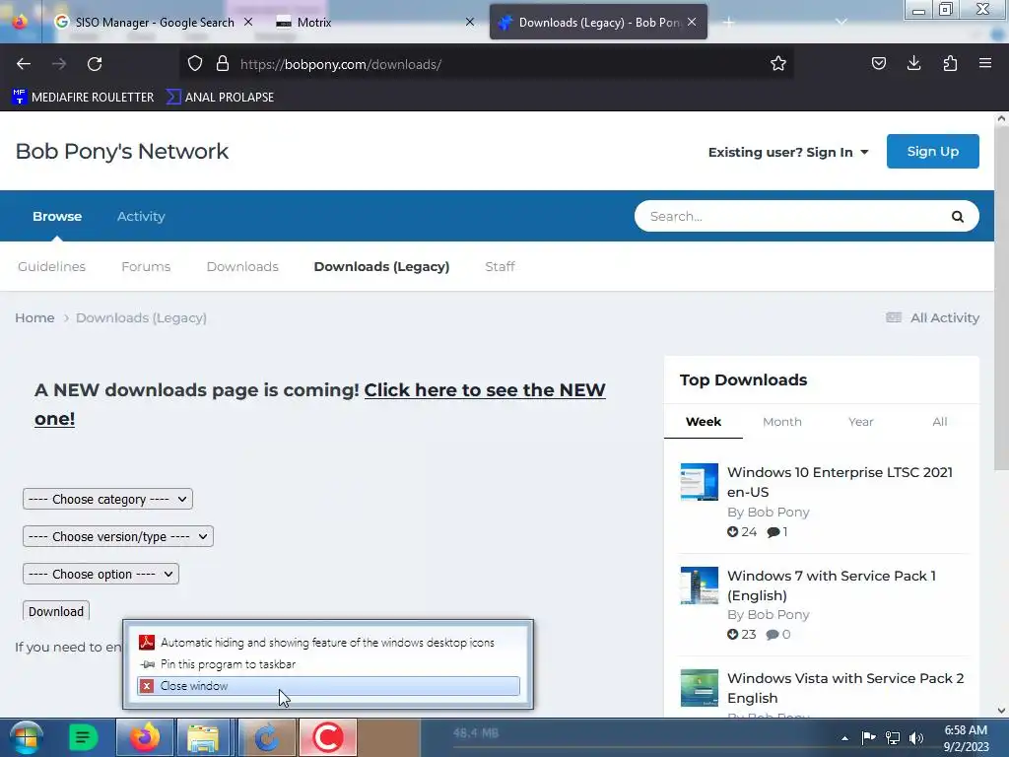Open Save to Pocket icon
This screenshot has height=757, width=1009.
pos(878,63)
